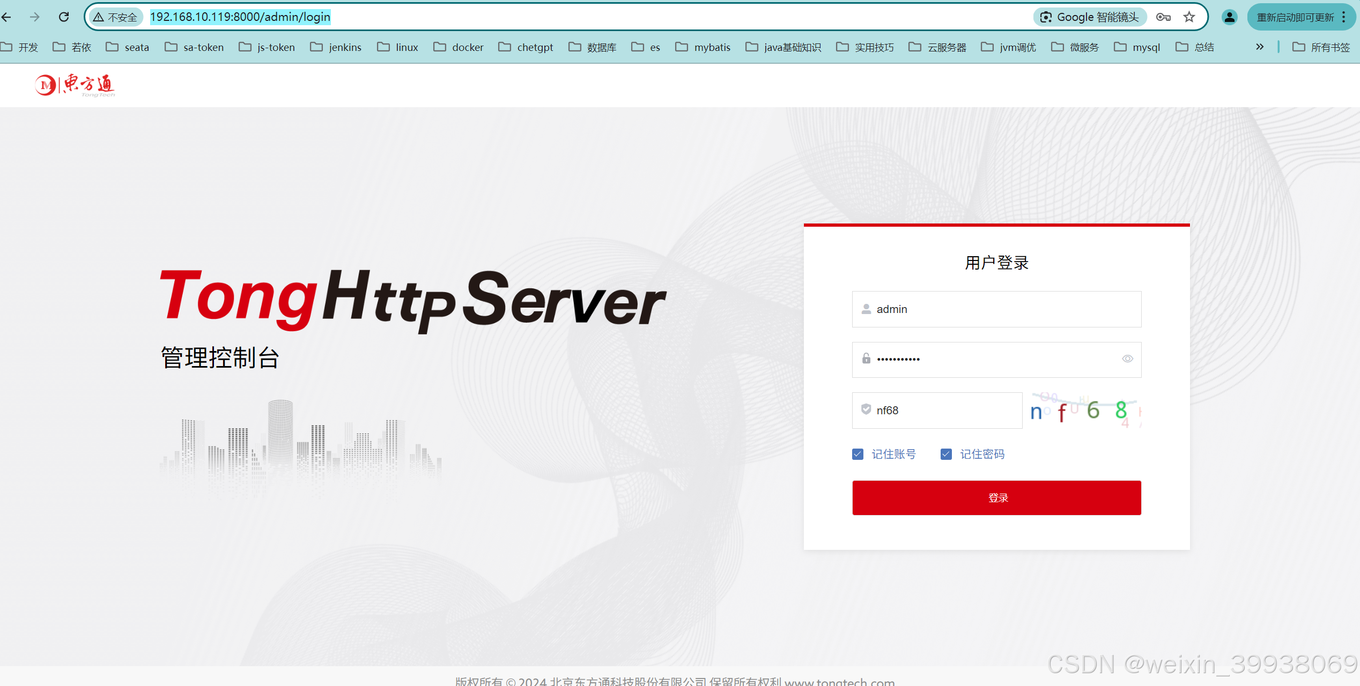The width and height of the screenshot is (1360, 686).
Task: Click the password input field
Action: click(x=996, y=360)
